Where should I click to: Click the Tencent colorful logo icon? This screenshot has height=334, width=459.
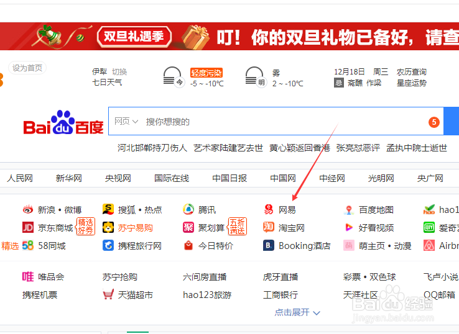click(188, 209)
